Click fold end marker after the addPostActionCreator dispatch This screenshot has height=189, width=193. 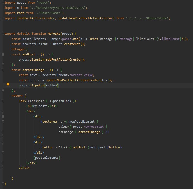tap(3, 65)
